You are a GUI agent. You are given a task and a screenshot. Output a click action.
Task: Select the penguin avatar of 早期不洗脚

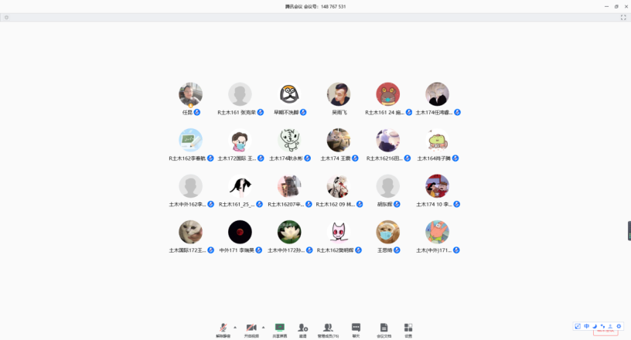289,94
